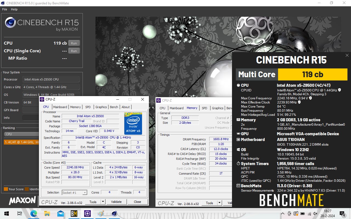Click the CPU-Z window title icon
Image resolution: width=351 pixels, height=219 pixels.
(x=42, y=99)
